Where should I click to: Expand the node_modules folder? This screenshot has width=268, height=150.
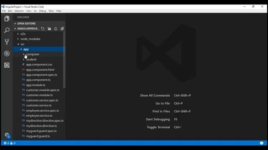tap(18, 39)
